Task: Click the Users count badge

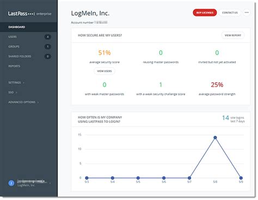Action: point(48,37)
